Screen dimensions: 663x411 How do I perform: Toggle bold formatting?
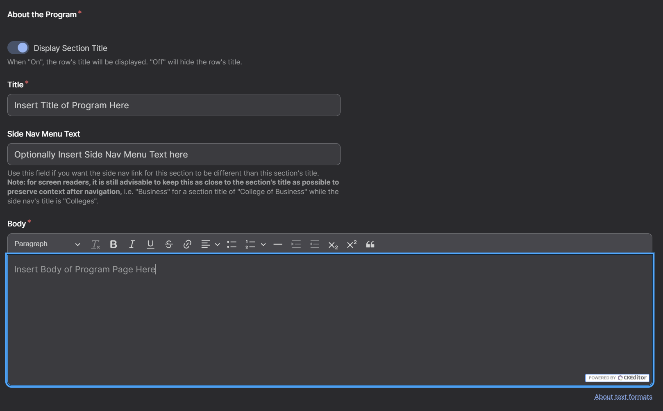pyautogui.click(x=114, y=244)
